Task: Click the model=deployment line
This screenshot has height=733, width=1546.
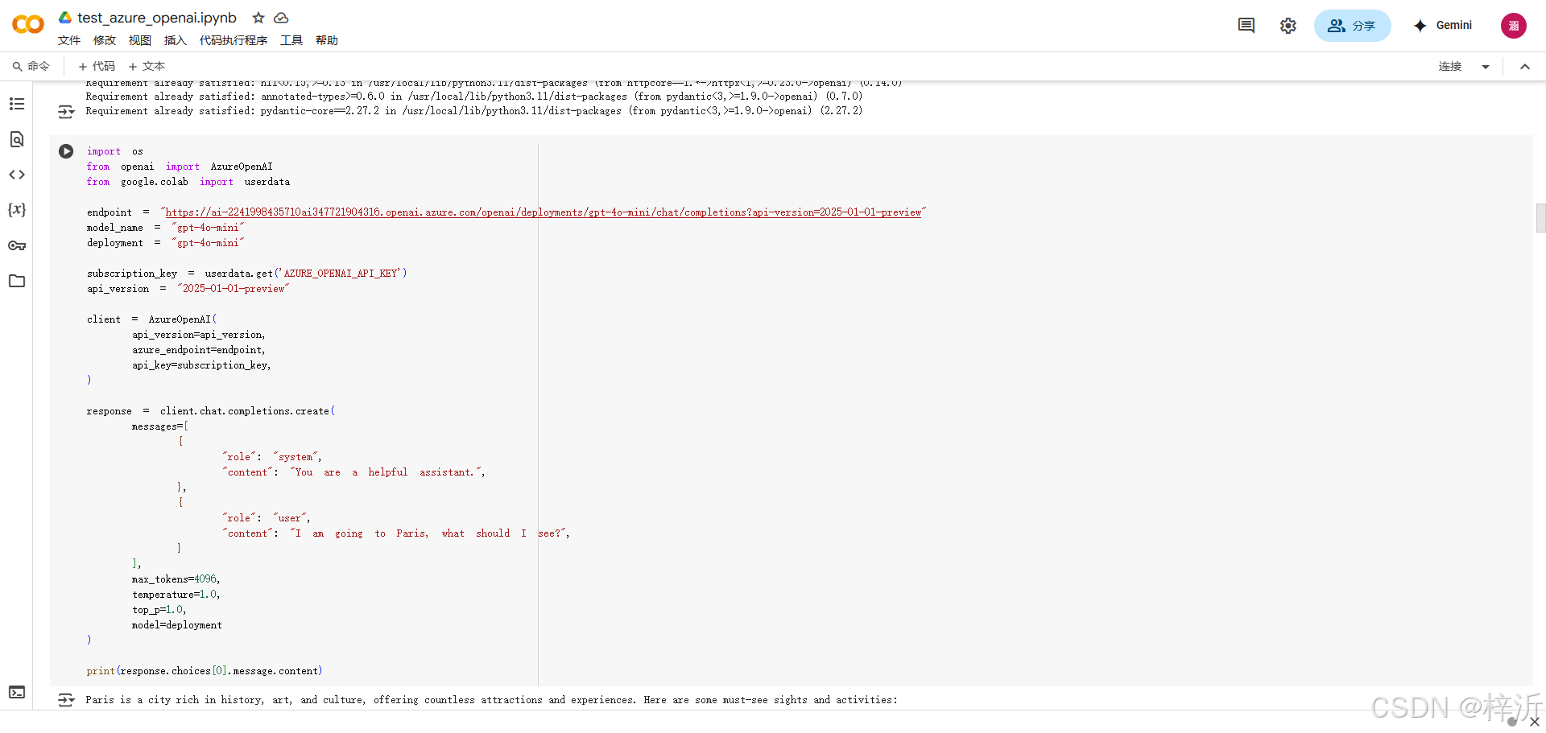Action: 177,625
